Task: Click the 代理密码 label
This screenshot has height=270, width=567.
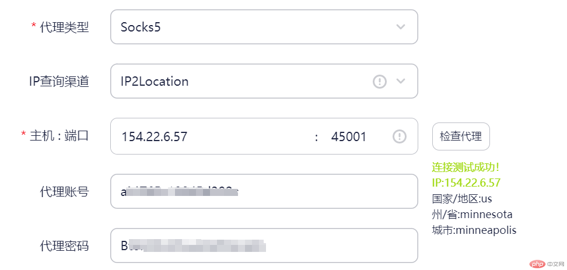Action: tap(64, 246)
